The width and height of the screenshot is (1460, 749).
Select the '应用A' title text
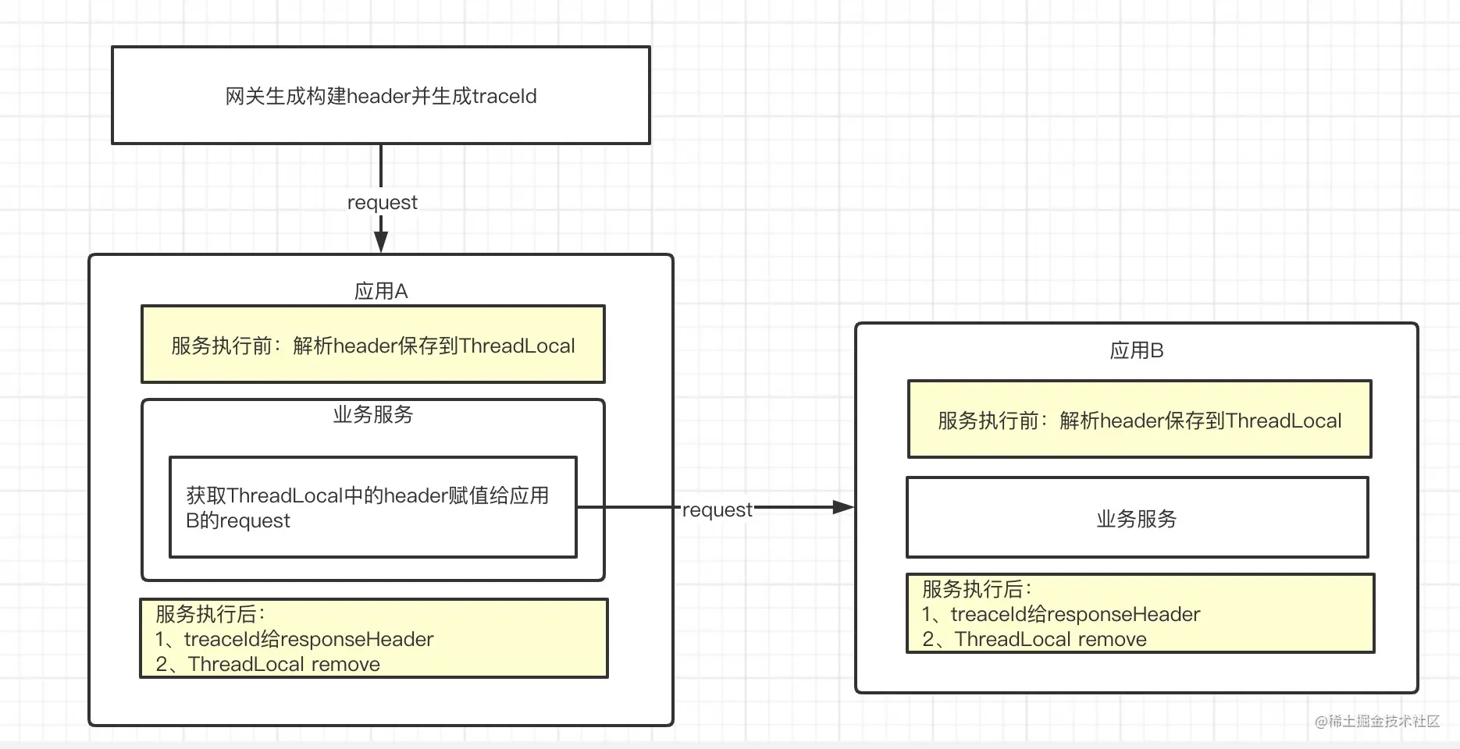pyautogui.click(x=381, y=291)
